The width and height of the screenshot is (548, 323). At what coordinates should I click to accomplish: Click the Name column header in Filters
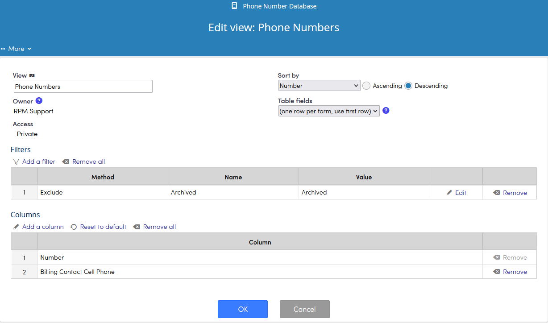(233, 177)
